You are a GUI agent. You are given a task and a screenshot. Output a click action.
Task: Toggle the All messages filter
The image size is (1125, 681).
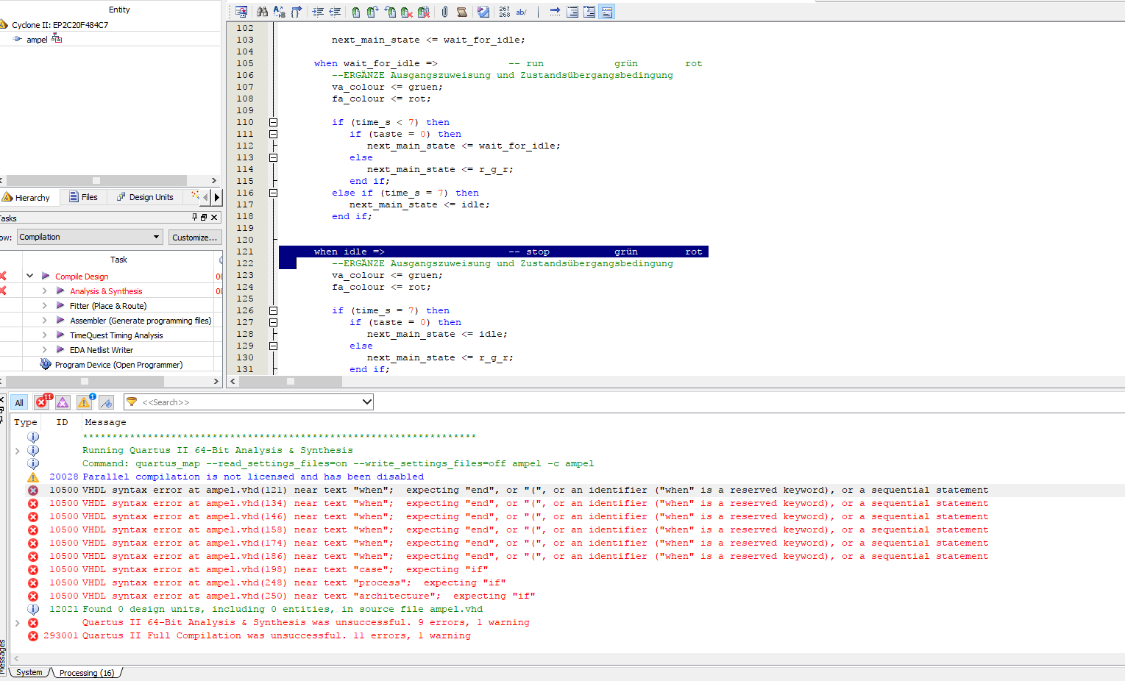[19, 402]
